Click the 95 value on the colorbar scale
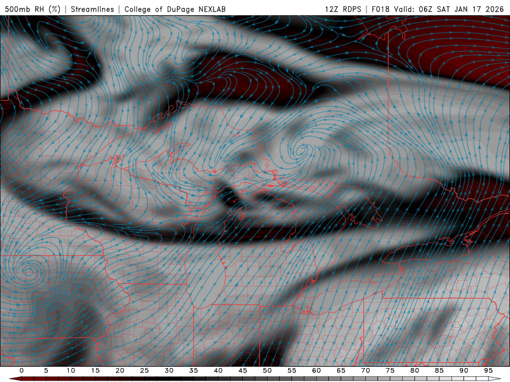The image size is (510, 382). [488, 371]
